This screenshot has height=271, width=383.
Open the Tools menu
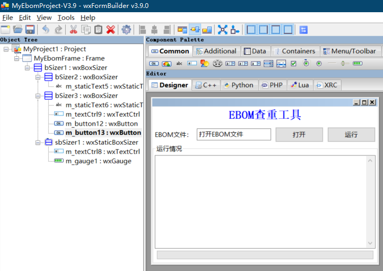coord(66,18)
